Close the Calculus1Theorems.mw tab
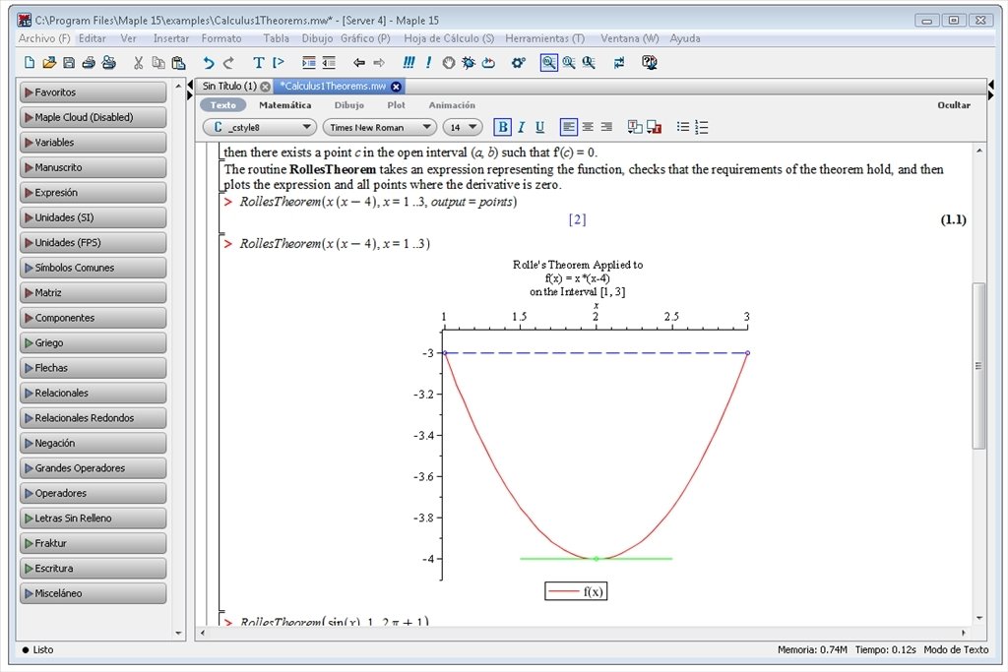 point(396,86)
